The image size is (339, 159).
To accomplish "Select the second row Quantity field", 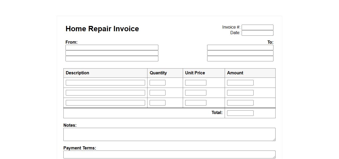I will (x=157, y=93).
